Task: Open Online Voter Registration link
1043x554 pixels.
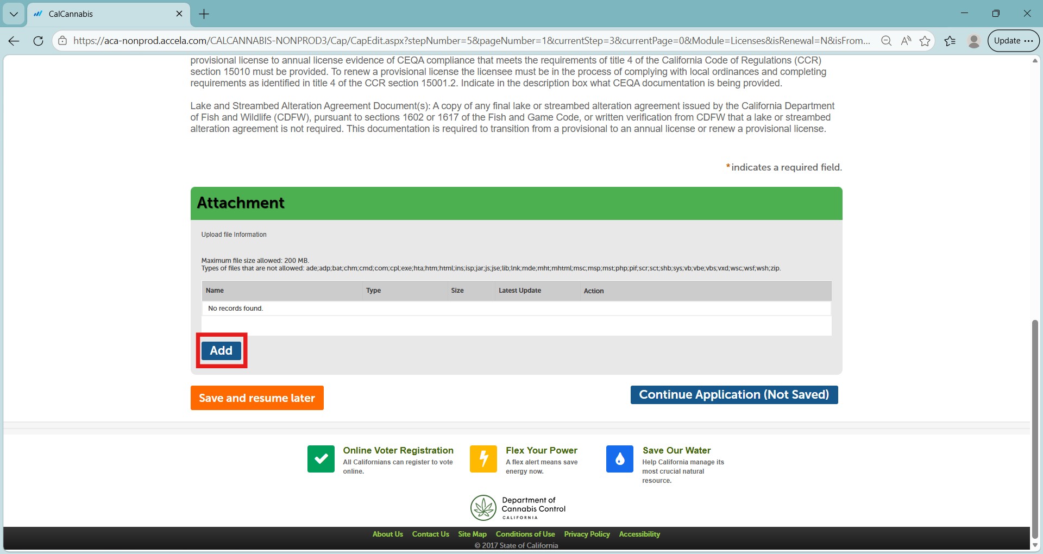Action: pos(398,450)
